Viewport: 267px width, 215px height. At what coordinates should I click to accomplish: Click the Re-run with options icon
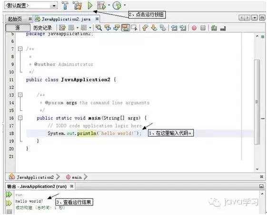[x=9, y=203]
